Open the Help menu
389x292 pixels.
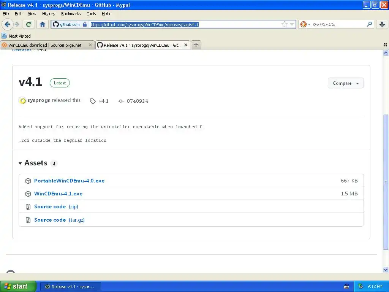coord(106,14)
